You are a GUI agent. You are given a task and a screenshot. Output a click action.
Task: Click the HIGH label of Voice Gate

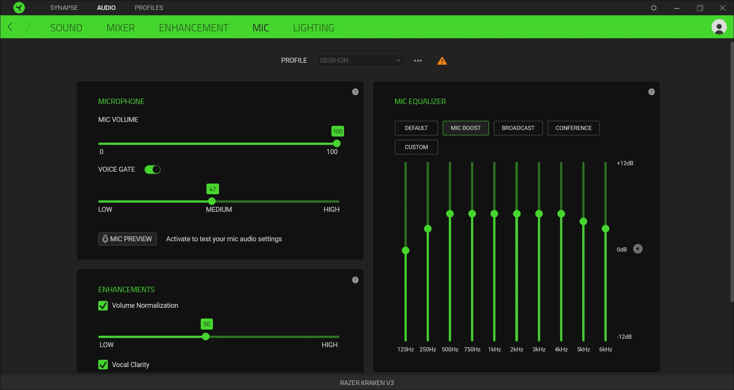[331, 210]
